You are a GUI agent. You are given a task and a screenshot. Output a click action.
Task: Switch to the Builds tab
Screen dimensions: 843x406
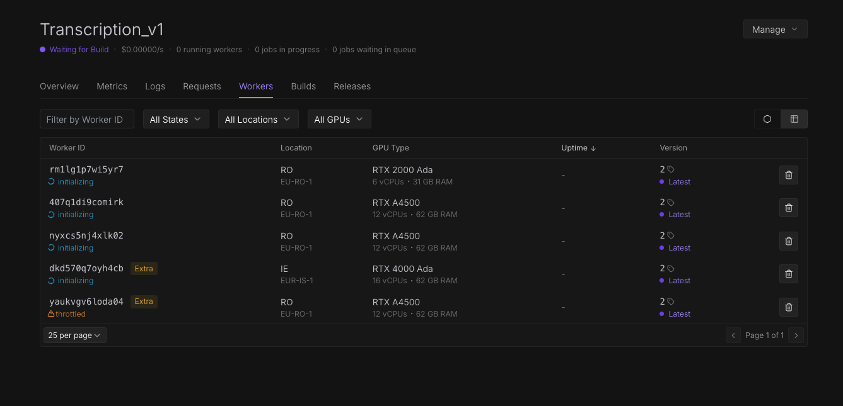(x=303, y=86)
